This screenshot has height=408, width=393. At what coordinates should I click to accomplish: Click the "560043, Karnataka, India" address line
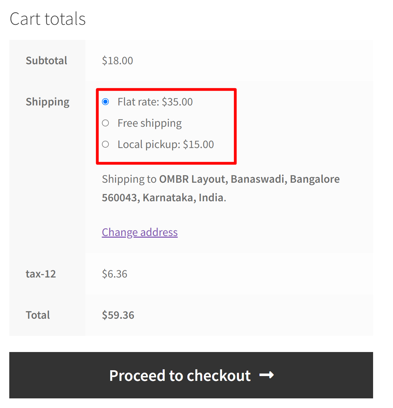pos(163,198)
